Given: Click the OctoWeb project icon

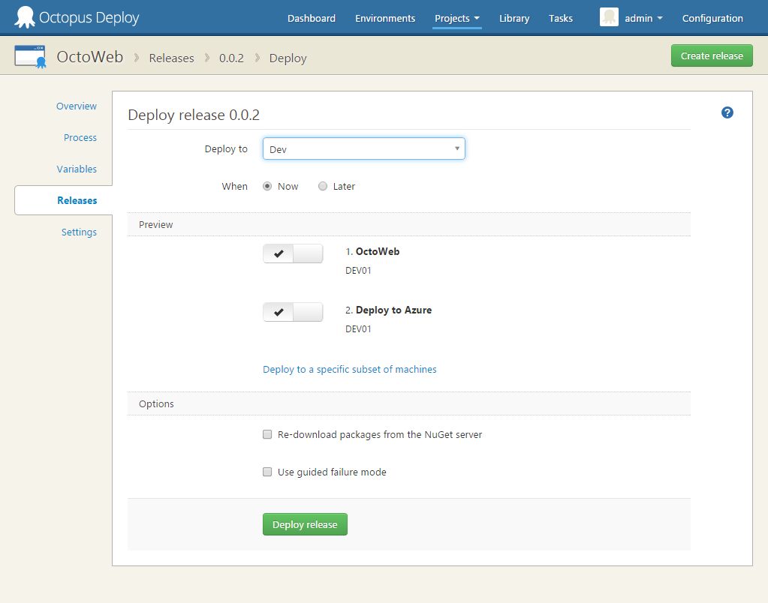Looking at the screenshot, I should point(30,55).
